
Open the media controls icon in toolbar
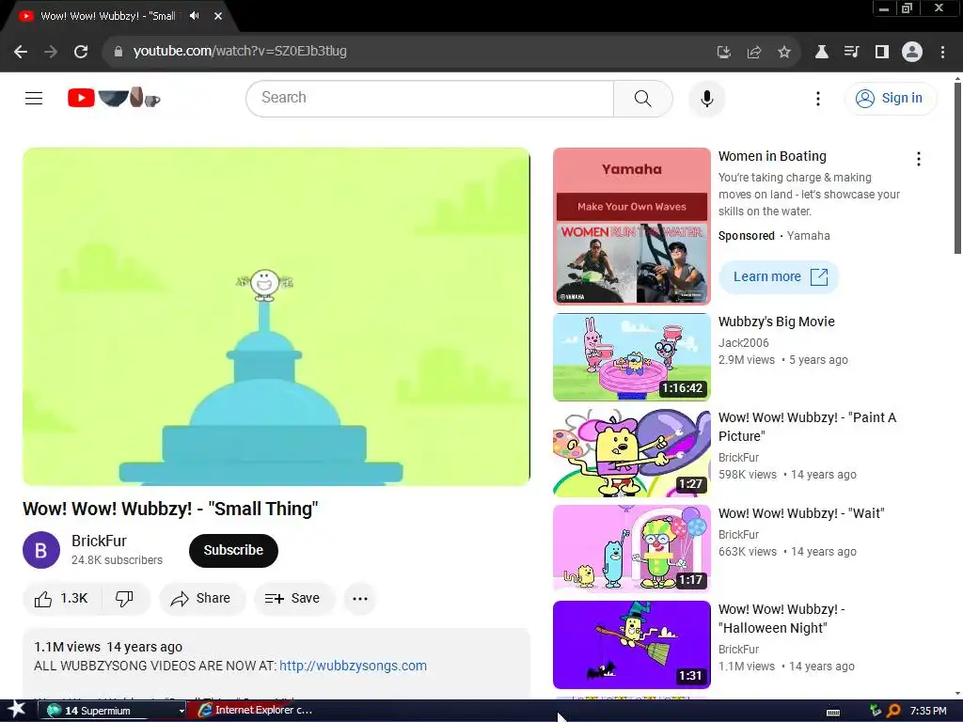point(851,53)
